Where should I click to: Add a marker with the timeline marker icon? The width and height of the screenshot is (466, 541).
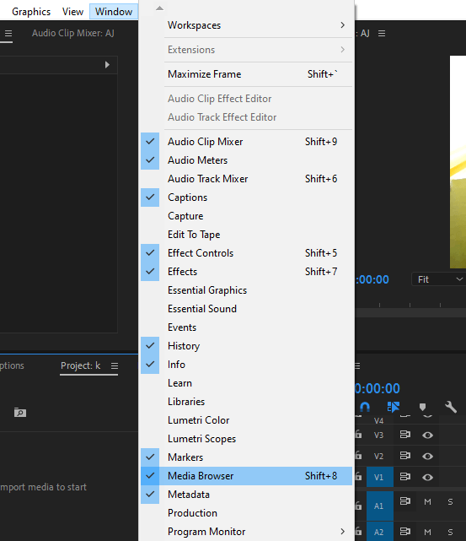click(x=423, y=407)
